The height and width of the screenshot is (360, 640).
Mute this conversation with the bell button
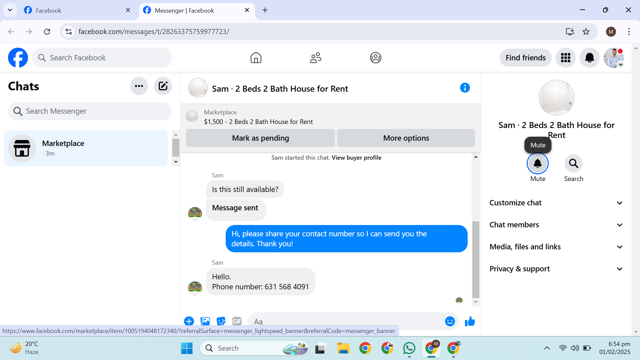[x=537, y=163]
